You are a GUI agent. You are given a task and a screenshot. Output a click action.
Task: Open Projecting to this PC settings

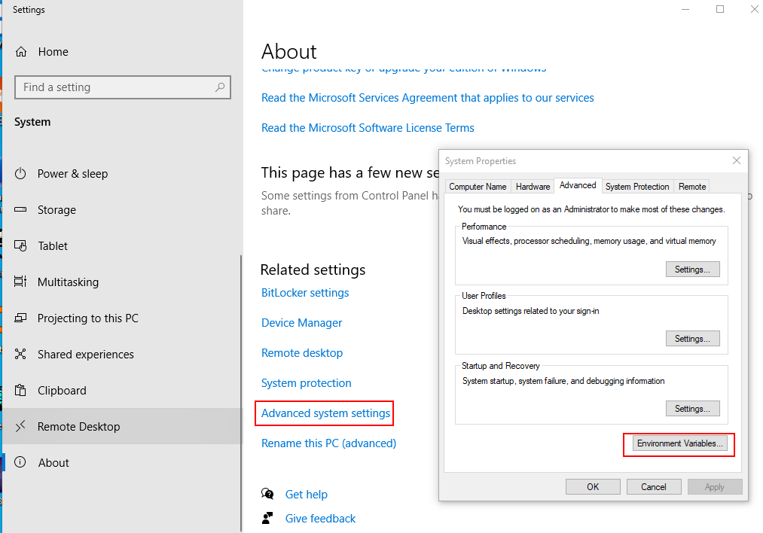point(20,318)
